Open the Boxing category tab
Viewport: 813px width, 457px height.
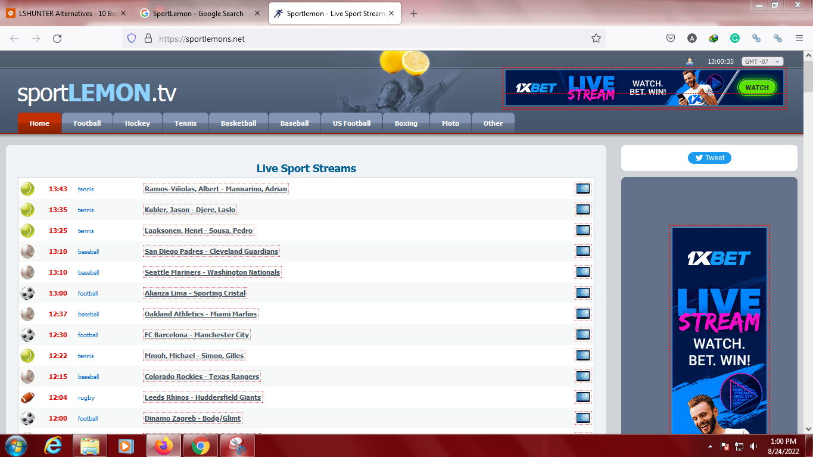(x=406, y=123)
